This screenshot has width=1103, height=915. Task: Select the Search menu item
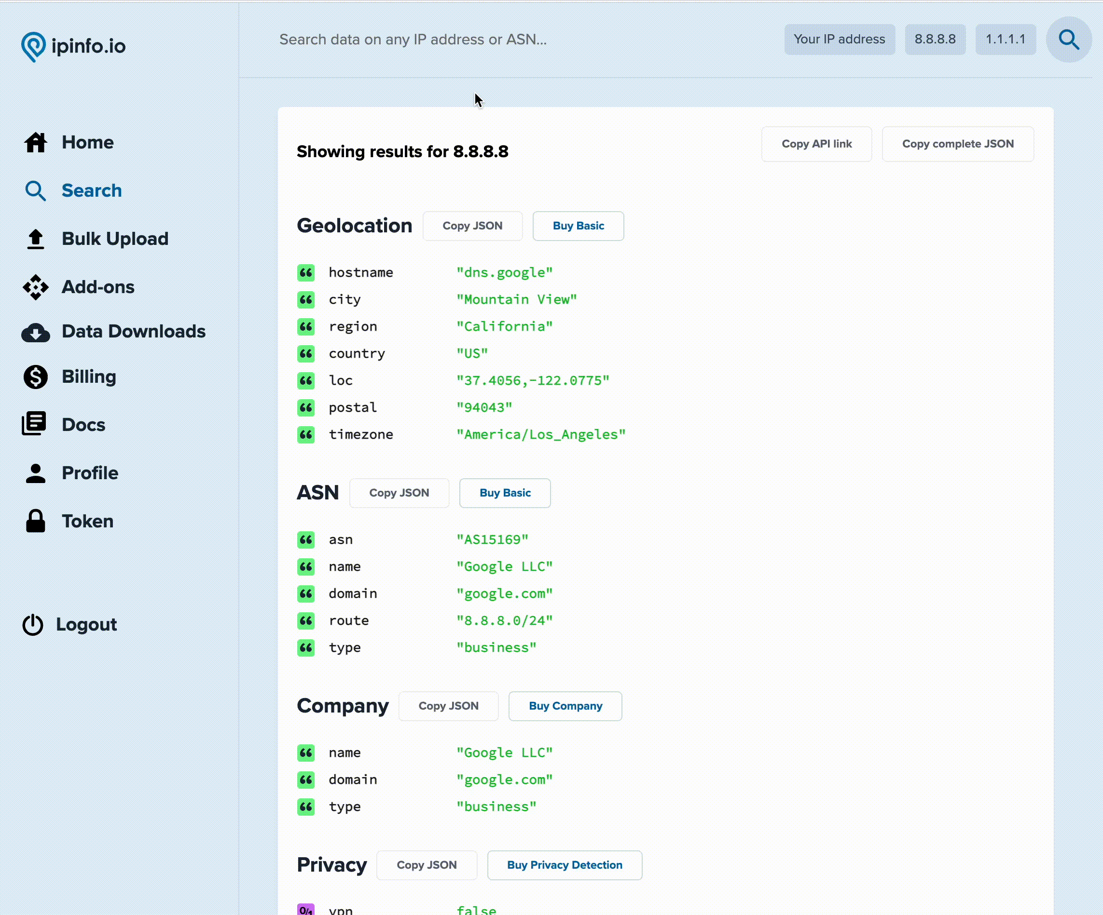pyautogui.click(x=91, y=190)
